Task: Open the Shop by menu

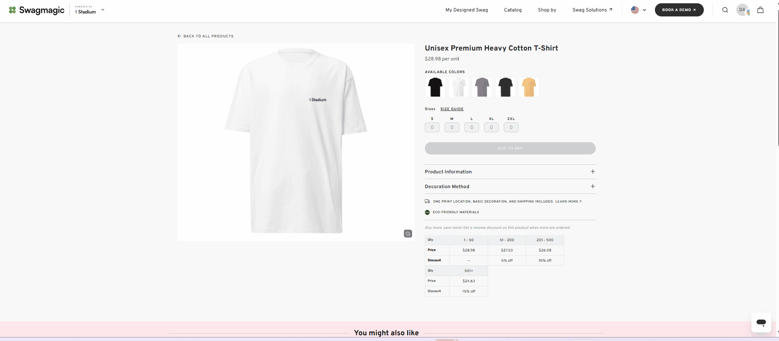Action: point(547,10)
